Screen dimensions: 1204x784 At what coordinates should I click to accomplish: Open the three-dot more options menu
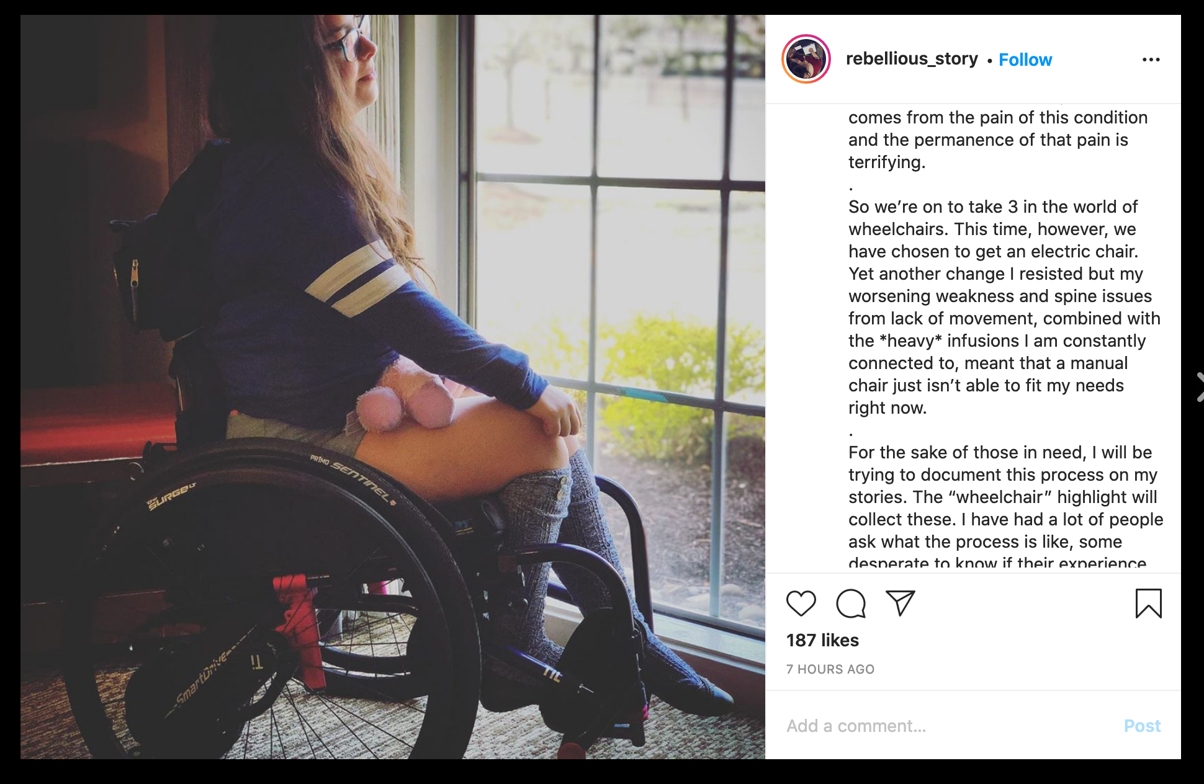[1151, 60]
